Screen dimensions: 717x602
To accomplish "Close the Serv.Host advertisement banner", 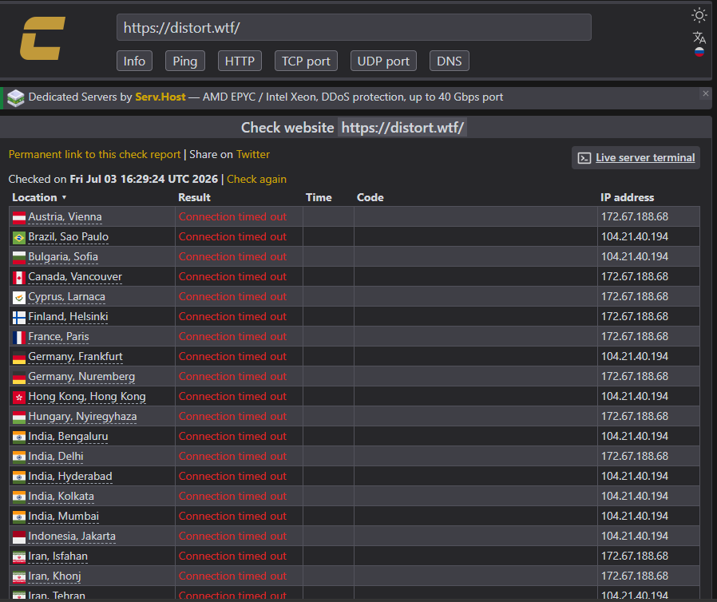I will (705, 93).
